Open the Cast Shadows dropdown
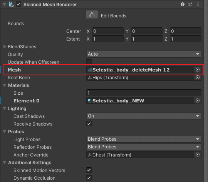This screenshot has height=182, width=208. [x=144, y=116]
